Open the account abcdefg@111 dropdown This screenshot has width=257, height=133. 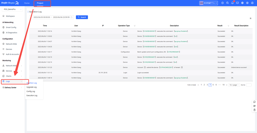(208, 3)
